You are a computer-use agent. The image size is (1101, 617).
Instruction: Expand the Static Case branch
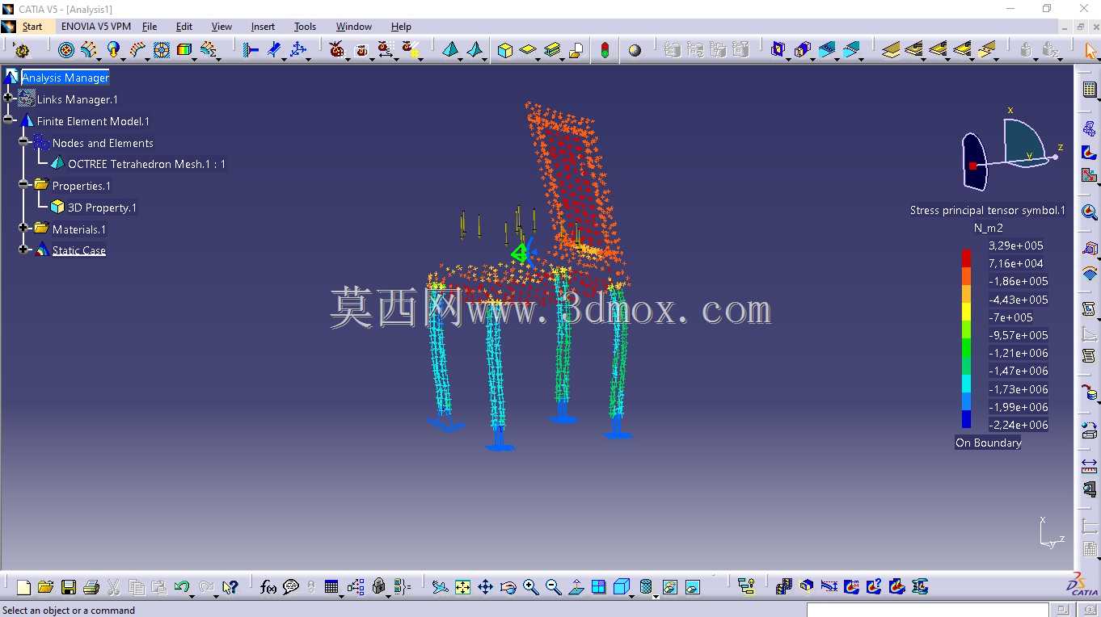pos(24,250)
